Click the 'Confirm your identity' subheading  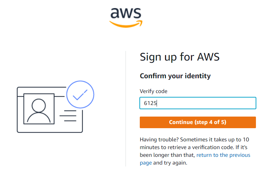click(175, 76)
